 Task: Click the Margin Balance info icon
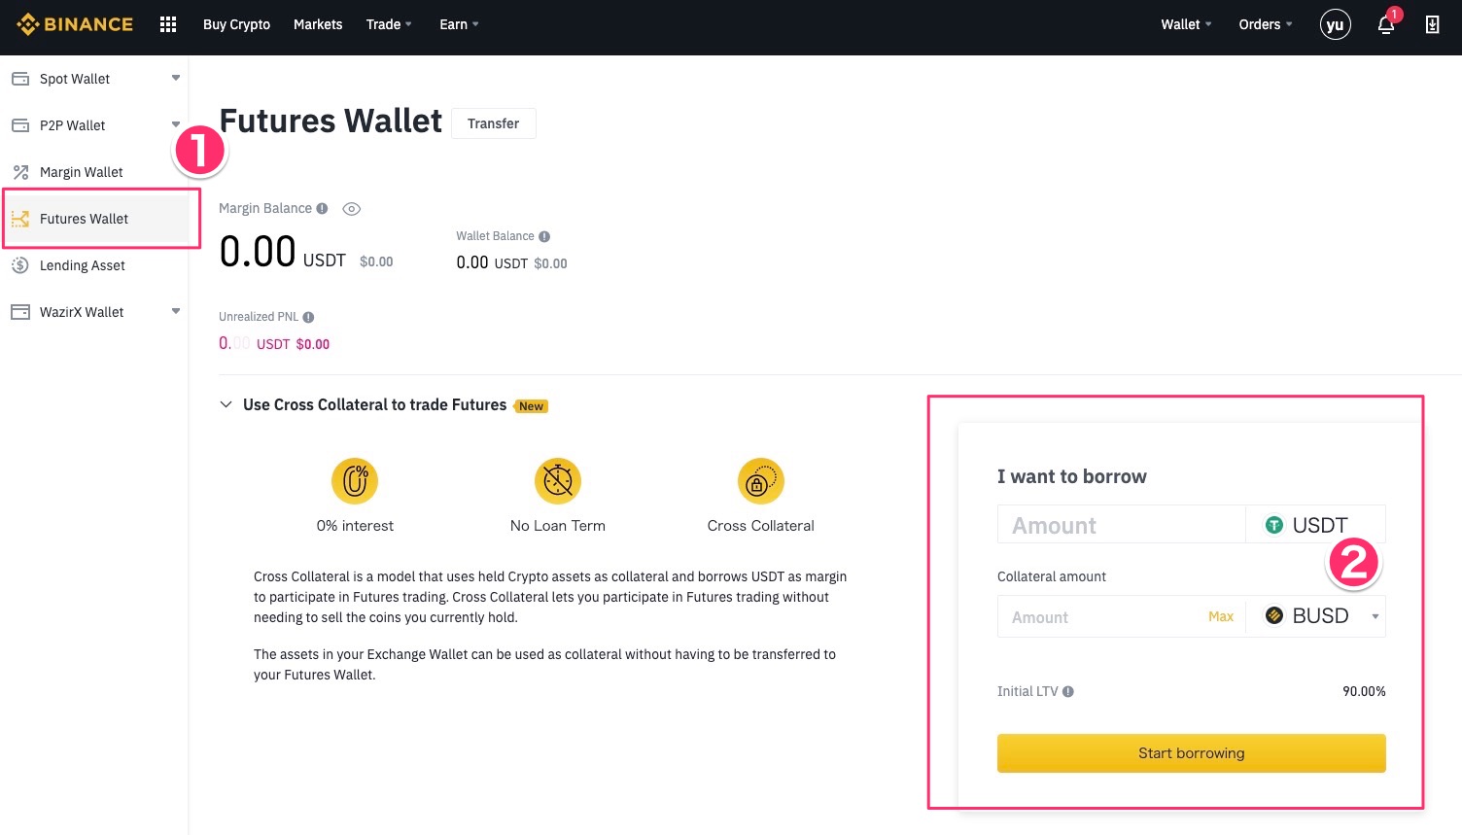(322, 208)
